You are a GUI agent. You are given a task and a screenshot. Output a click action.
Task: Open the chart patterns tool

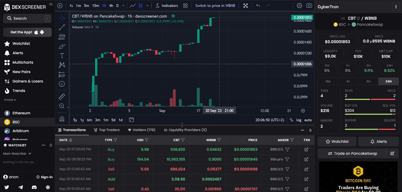62,65
